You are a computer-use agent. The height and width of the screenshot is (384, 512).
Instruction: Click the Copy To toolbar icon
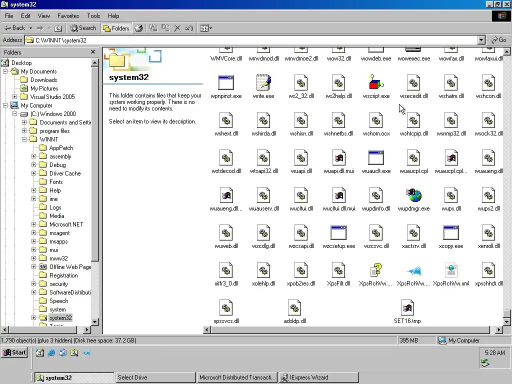[165, 28]
